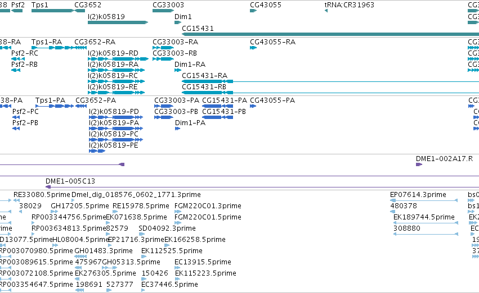The image size is (479, 293).
Task: Click the RE15978.5prime EST label
Action: tap(141, 206)
